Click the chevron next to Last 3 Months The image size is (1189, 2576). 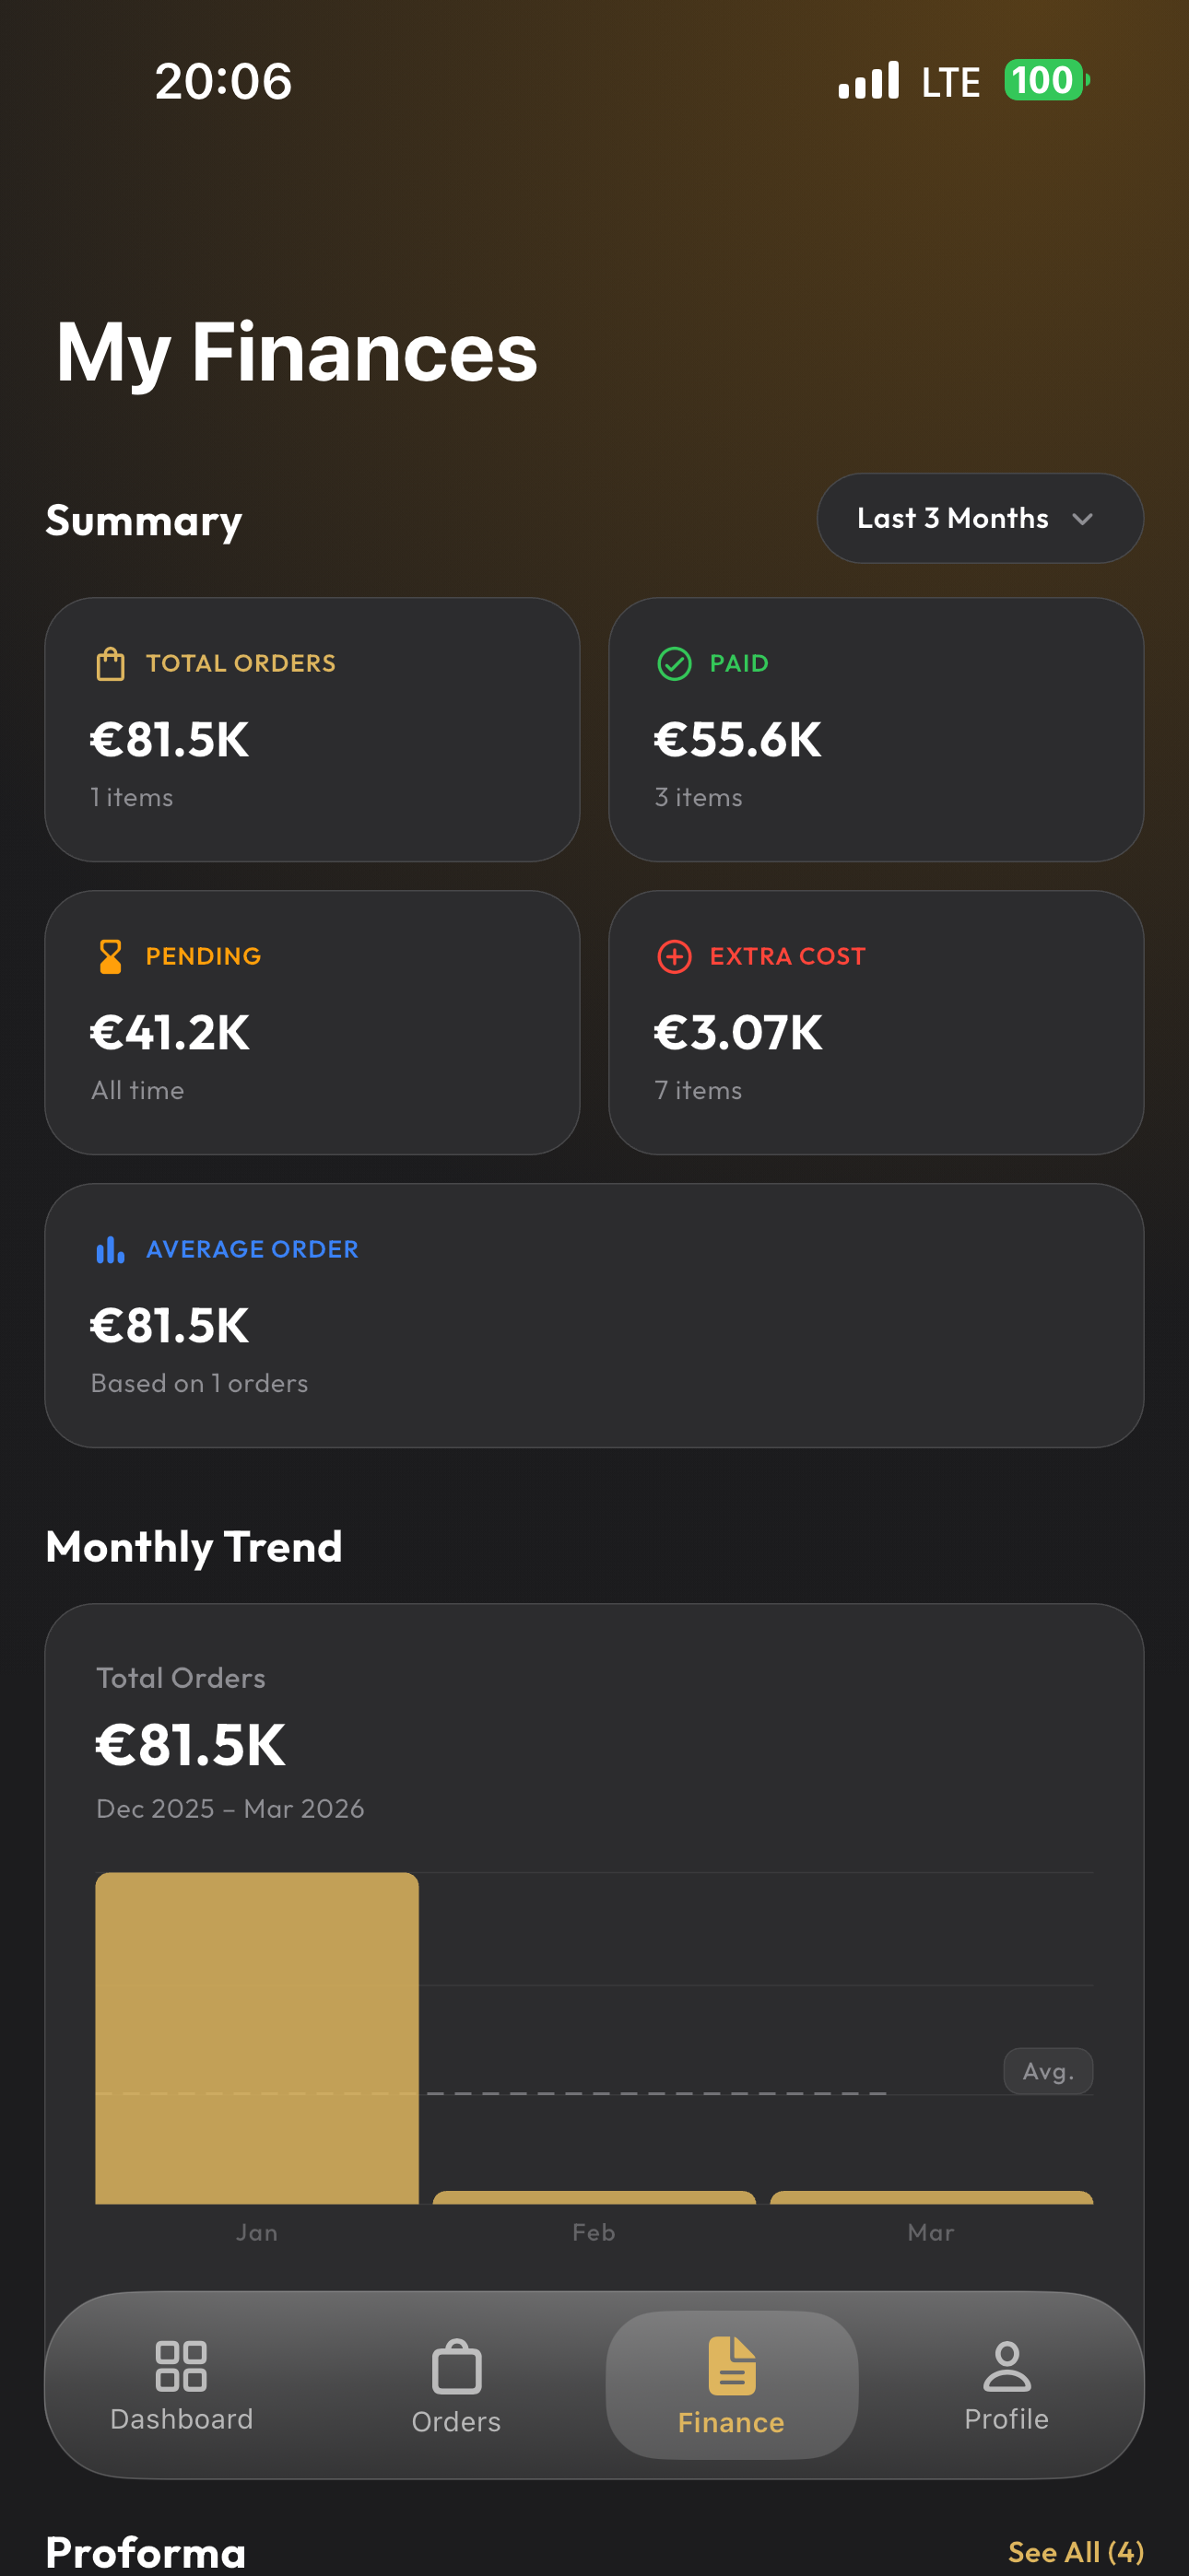click(x=1084, y=520)
